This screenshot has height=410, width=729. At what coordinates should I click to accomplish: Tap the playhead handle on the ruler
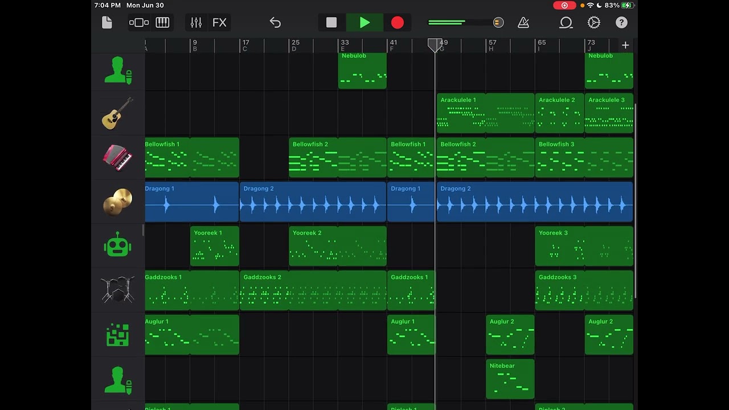435,45
